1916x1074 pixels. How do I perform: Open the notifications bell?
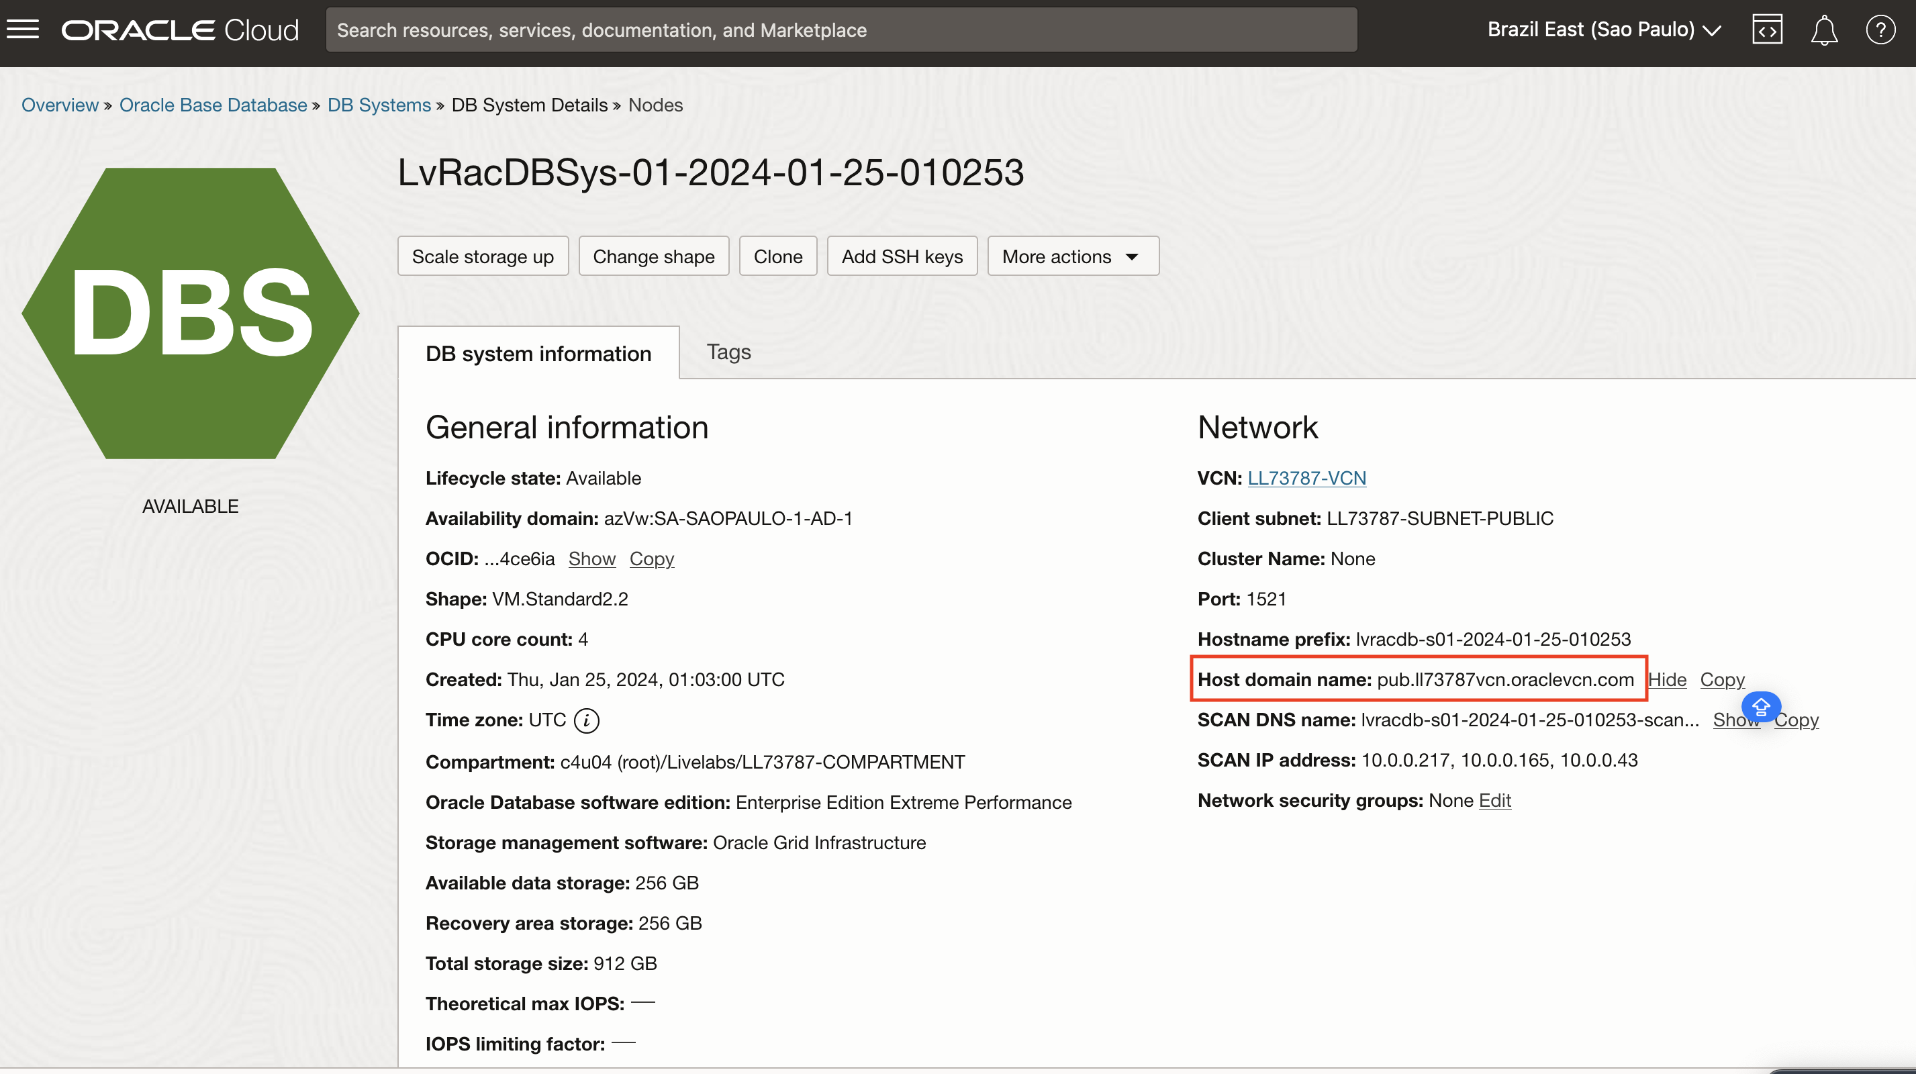point(1824,30)
